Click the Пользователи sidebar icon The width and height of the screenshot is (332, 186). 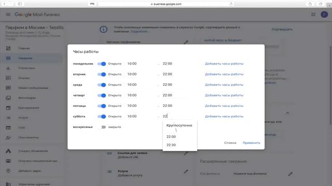[x=8, y=138]
